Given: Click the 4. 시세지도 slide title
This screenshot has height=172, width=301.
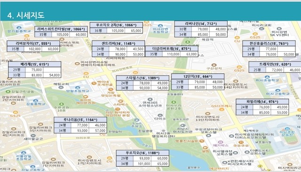Looking at the screenshot, I should click(26, 15).
